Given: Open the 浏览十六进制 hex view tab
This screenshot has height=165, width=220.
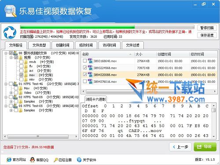Looking at the screenshot, I should (x=95, y=99).
